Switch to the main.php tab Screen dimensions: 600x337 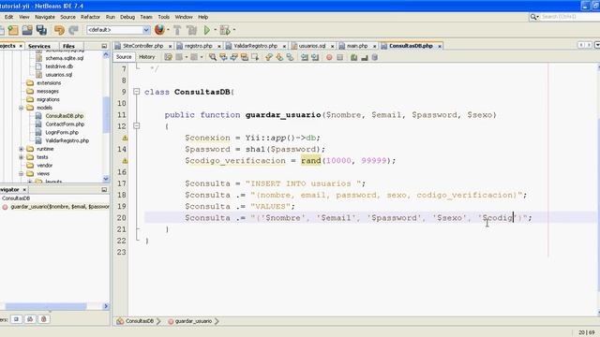tap(357, 46)
